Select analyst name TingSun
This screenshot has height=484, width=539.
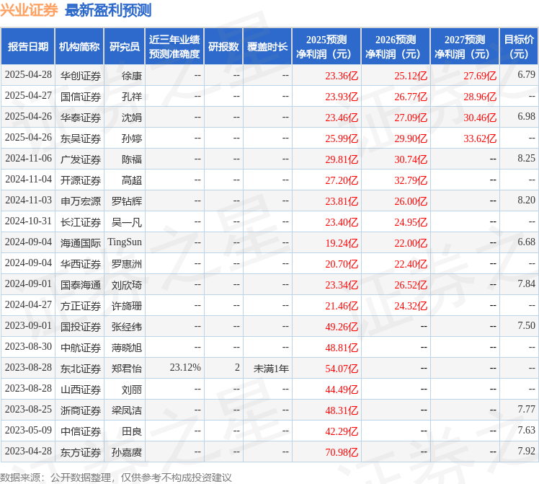[x=125, y=242]
